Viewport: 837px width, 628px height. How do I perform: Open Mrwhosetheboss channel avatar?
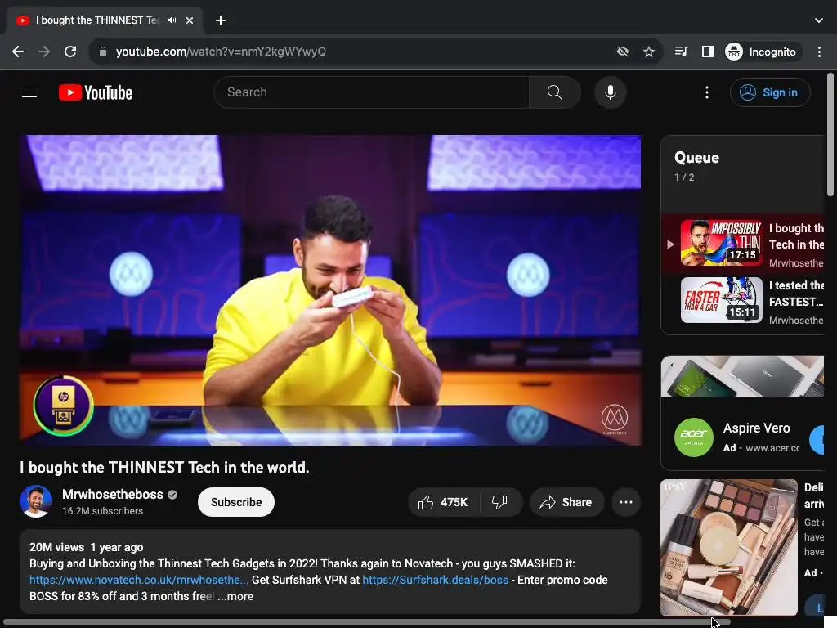[x=36, y=501]
